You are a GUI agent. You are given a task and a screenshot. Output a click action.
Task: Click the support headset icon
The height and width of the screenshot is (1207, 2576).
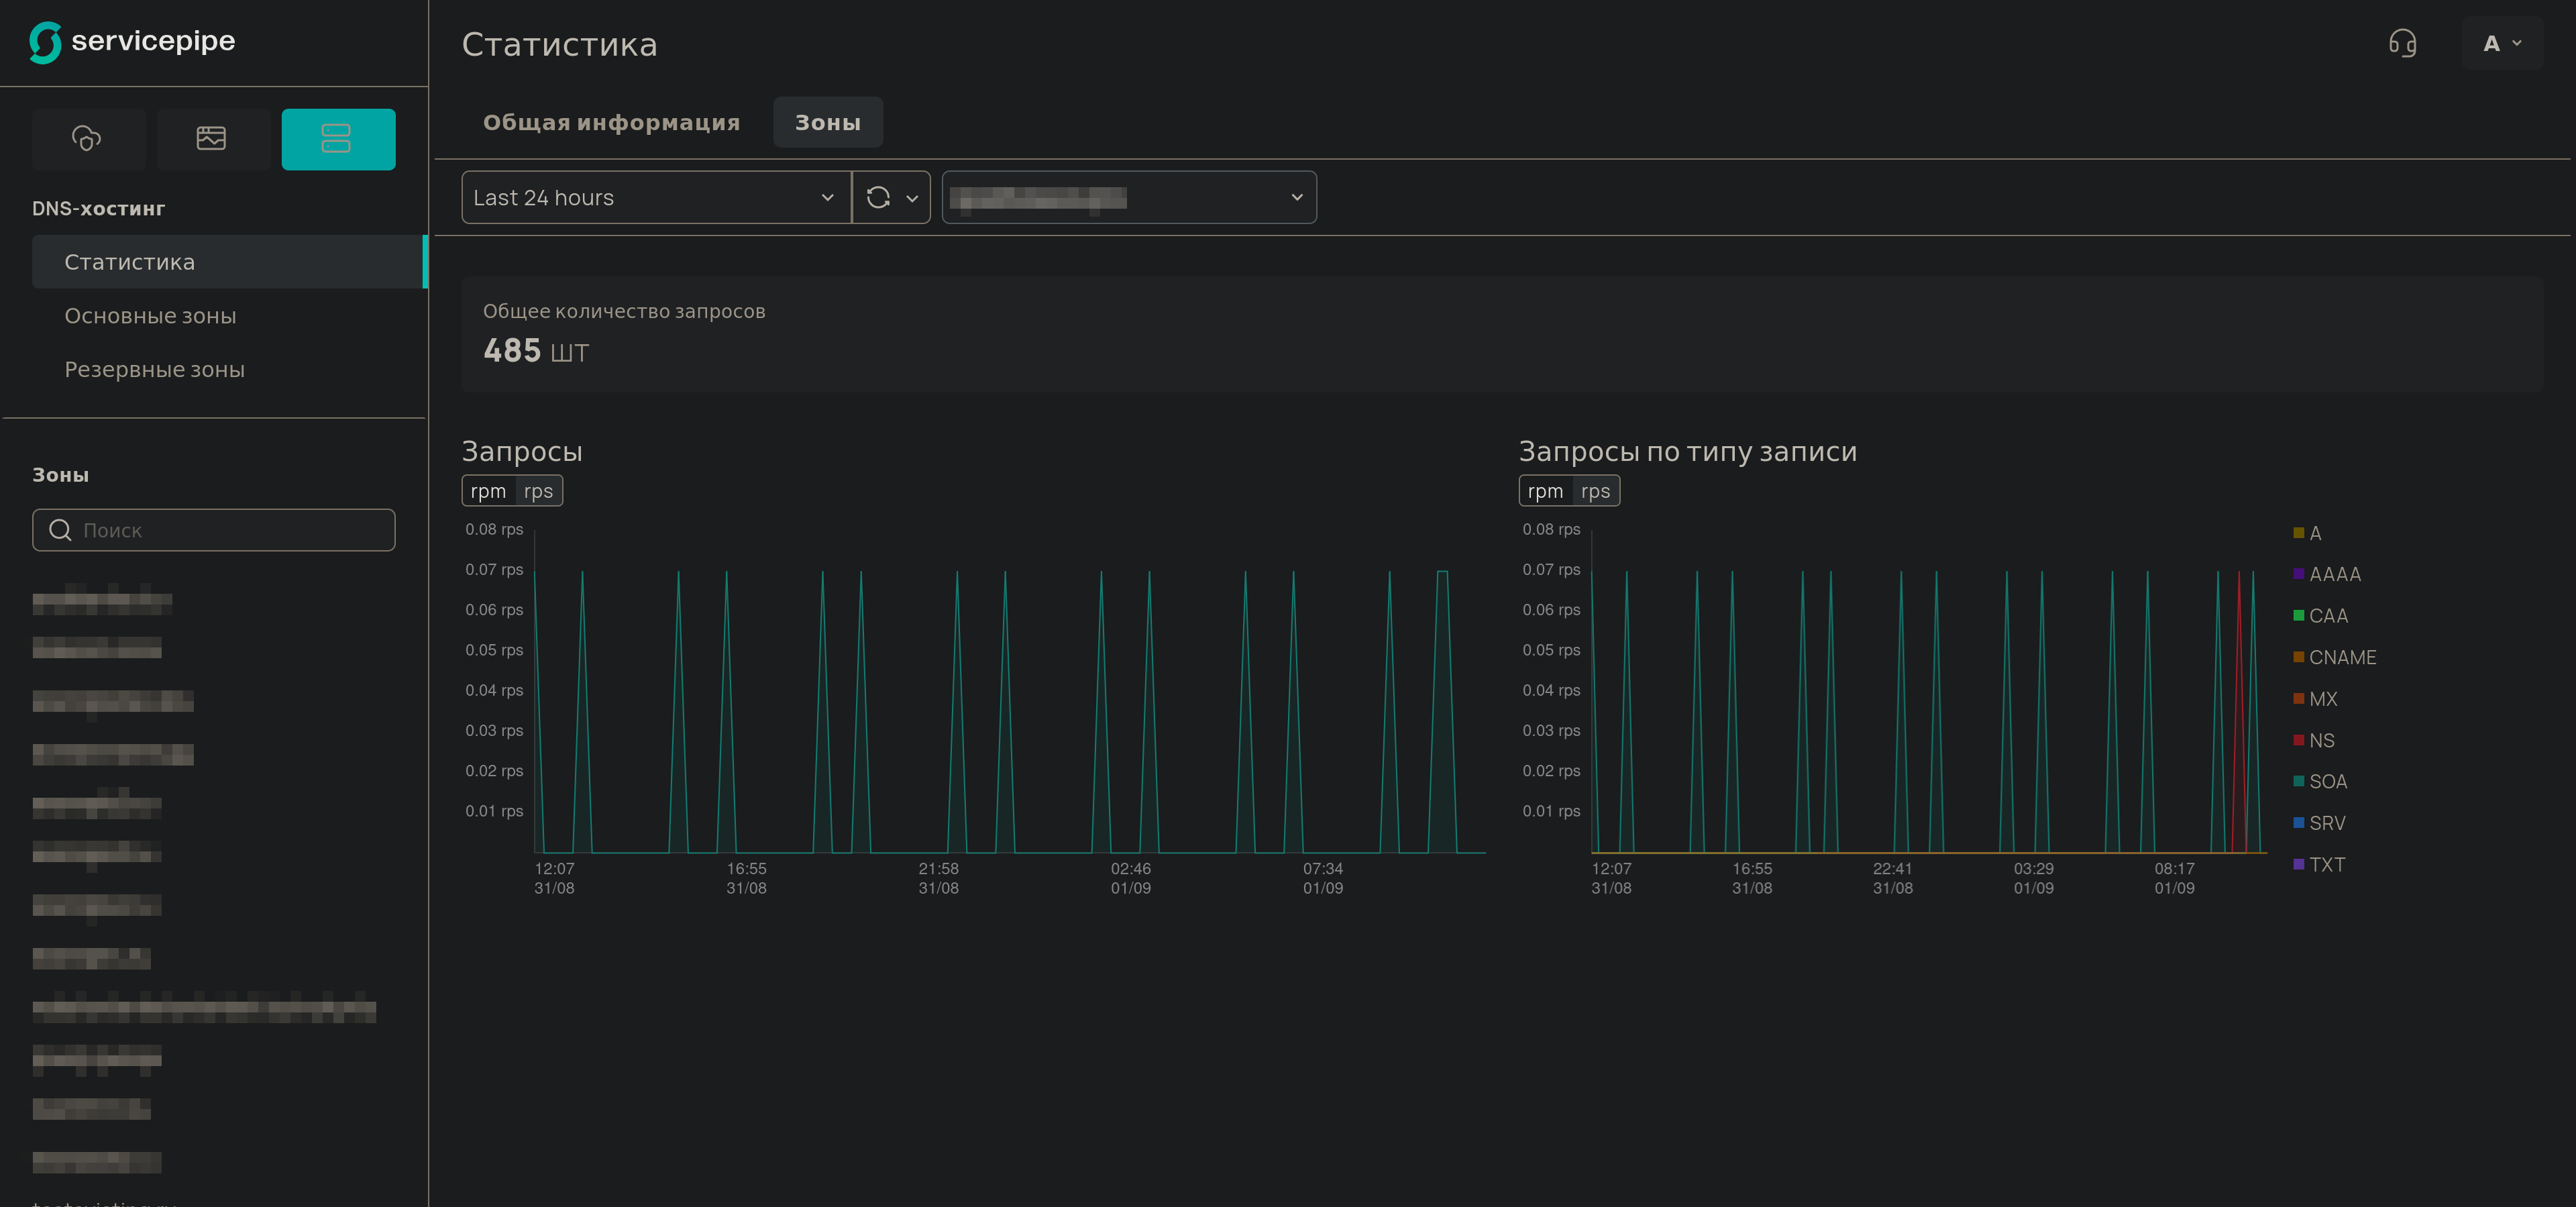click(2402, 43)
